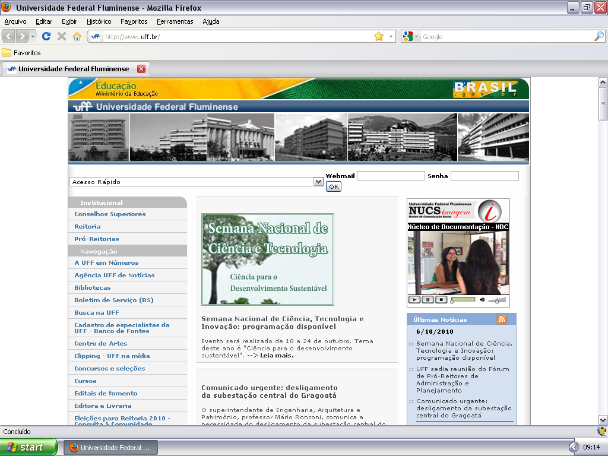The image size is (608, 456).
Task: Stop the NUCS video playback
Action: (x=441, y=300)
